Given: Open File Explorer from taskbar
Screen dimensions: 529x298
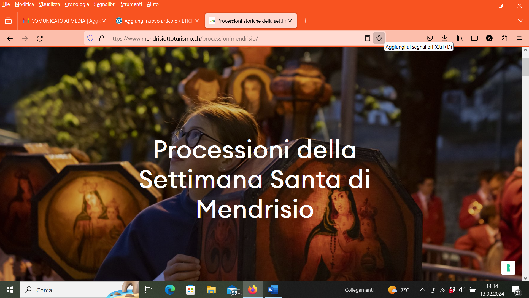Looking at the screenshot, I should pos(211,290).
